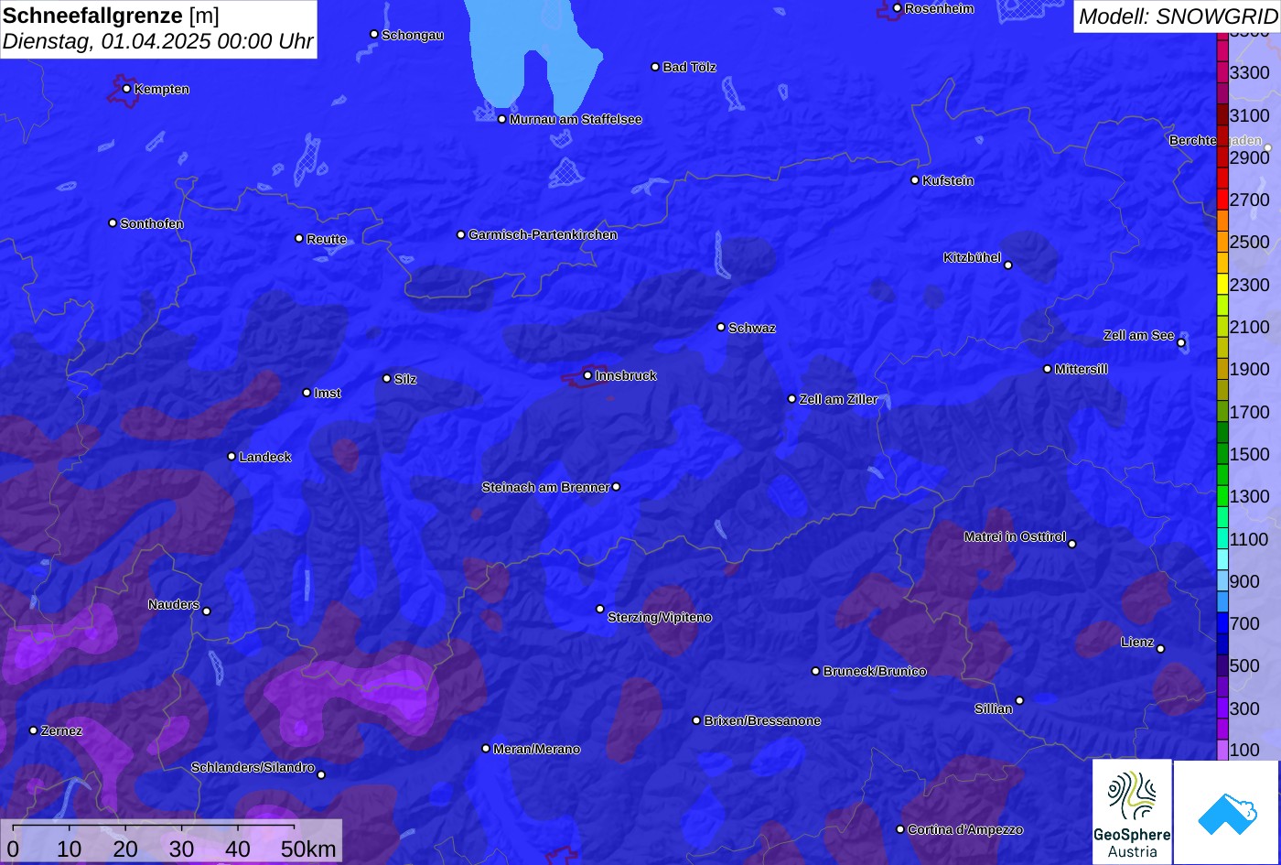Select the Imst marker dot
Image resolution: width=1281 pixels, height=865 pixels.
307,393
